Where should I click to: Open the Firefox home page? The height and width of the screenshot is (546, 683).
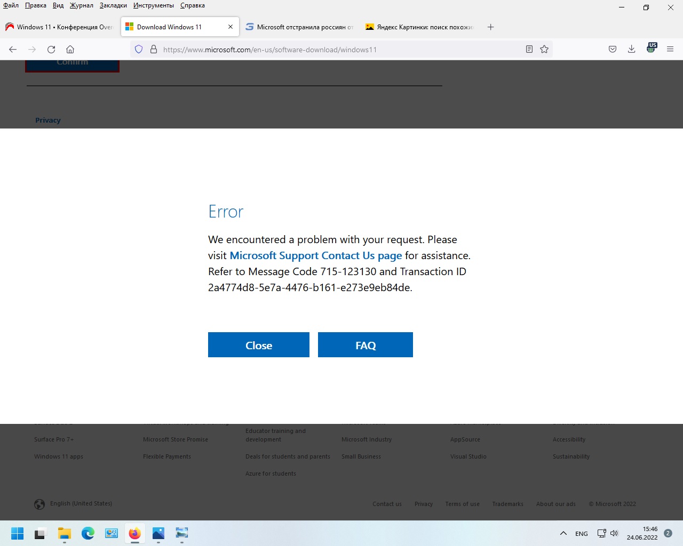tap(70, 50)
